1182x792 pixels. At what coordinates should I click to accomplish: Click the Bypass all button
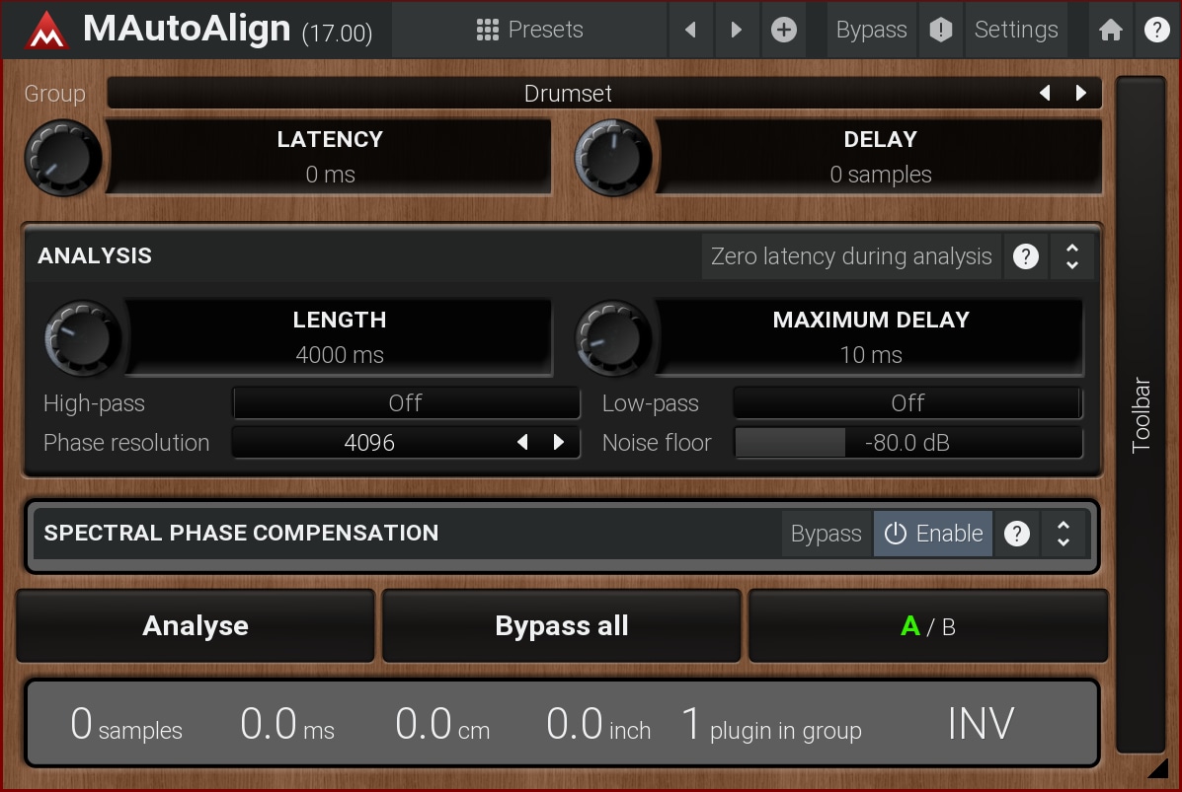(561, 626)
